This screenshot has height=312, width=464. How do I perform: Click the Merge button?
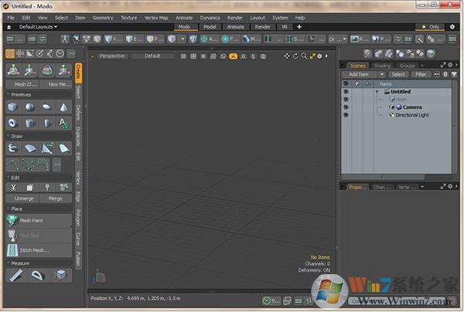[x=55, y=198]
